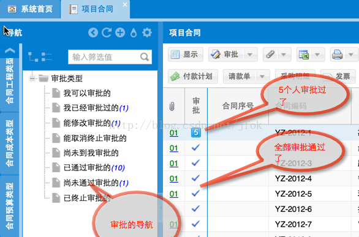The height and width of the screenshot is (237, 359).
Task: Click approval checkmark in YZ-2012-6 row
Action: 196,208
